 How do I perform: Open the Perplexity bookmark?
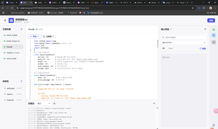click(x=72, y=13)
